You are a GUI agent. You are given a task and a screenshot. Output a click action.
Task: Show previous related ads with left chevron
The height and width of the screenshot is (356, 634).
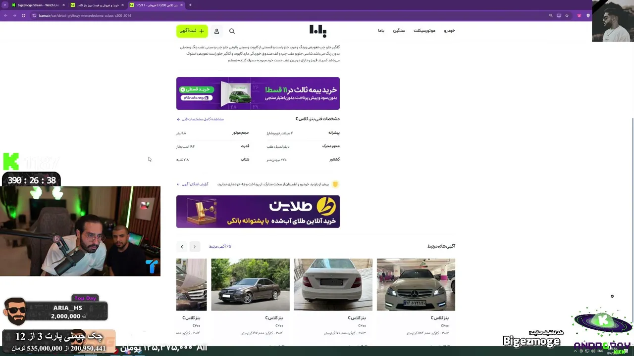click(x=182, y=247)
